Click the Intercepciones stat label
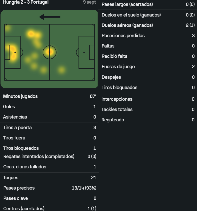Image resolution: width=197 pixels, height=211 pixels. tap(117, 99)
